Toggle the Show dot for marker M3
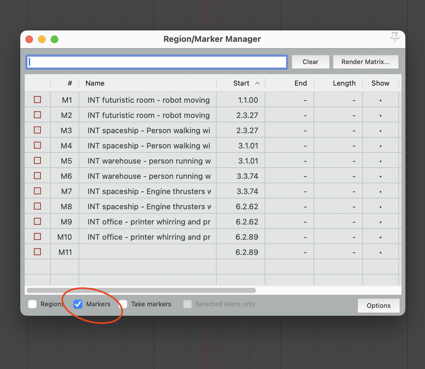425x369 pixels. 380,131
